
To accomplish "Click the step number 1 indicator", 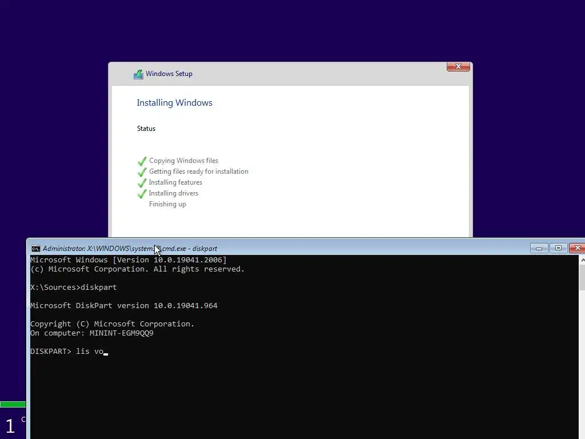I will (10, 426).
